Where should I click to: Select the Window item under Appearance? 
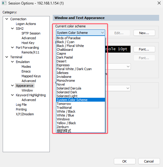pyautogui.click(x=27, y=90)
